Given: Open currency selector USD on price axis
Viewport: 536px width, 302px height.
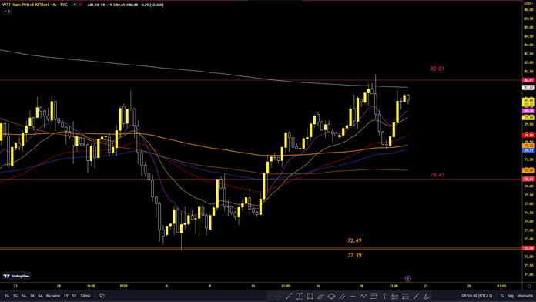Looking at the screenshot, I should [x=529, y=3].
